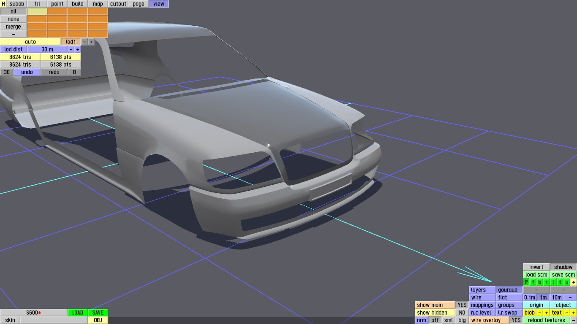Toggle the groups display

pos(509,305)
